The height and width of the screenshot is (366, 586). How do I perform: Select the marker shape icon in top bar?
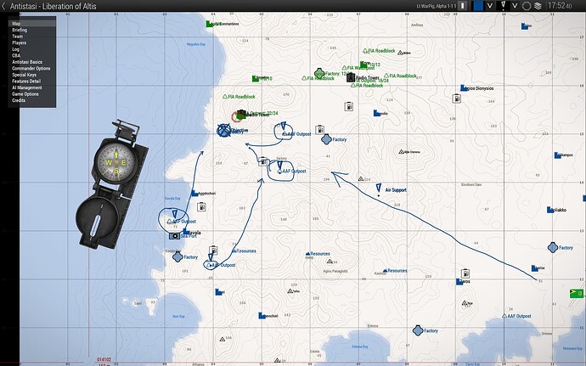(x=503, y=5)
